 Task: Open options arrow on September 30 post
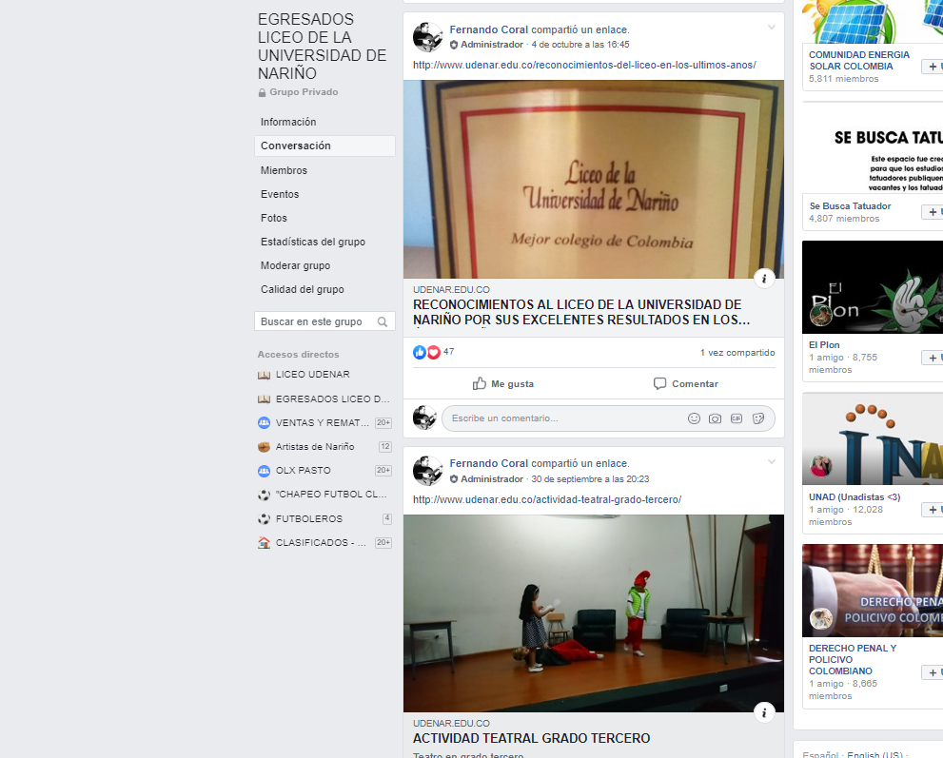click(771, 462)
